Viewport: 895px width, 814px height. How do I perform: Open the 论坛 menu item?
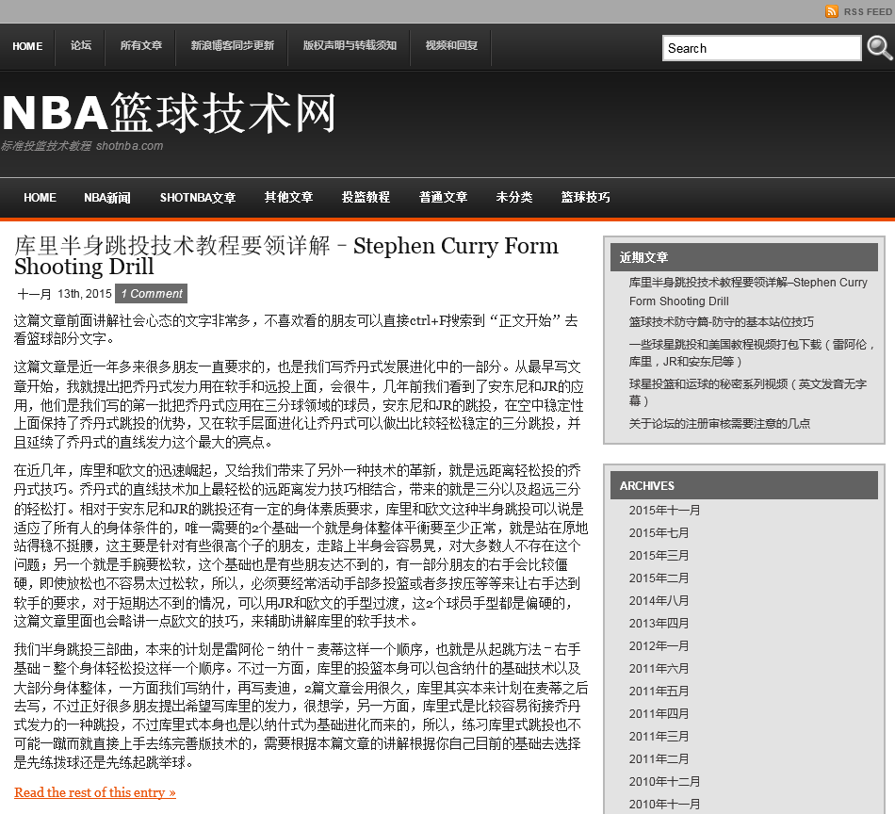(x=81, y=45)
